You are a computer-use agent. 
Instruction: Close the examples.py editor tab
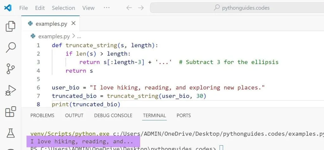tap(73, 23)
